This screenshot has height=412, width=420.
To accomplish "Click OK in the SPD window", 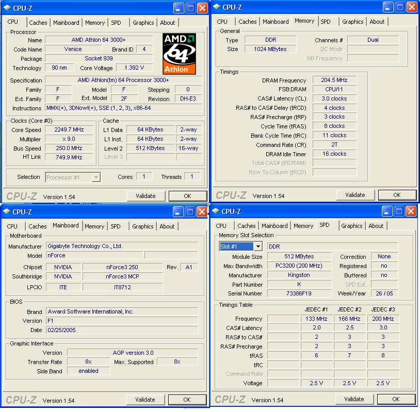I will click(x=396, y=399).
